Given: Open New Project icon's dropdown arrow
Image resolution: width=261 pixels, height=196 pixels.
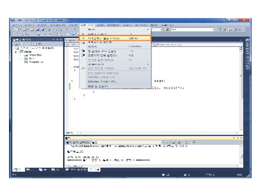Looking at the screenshot, I should point(20,29).
